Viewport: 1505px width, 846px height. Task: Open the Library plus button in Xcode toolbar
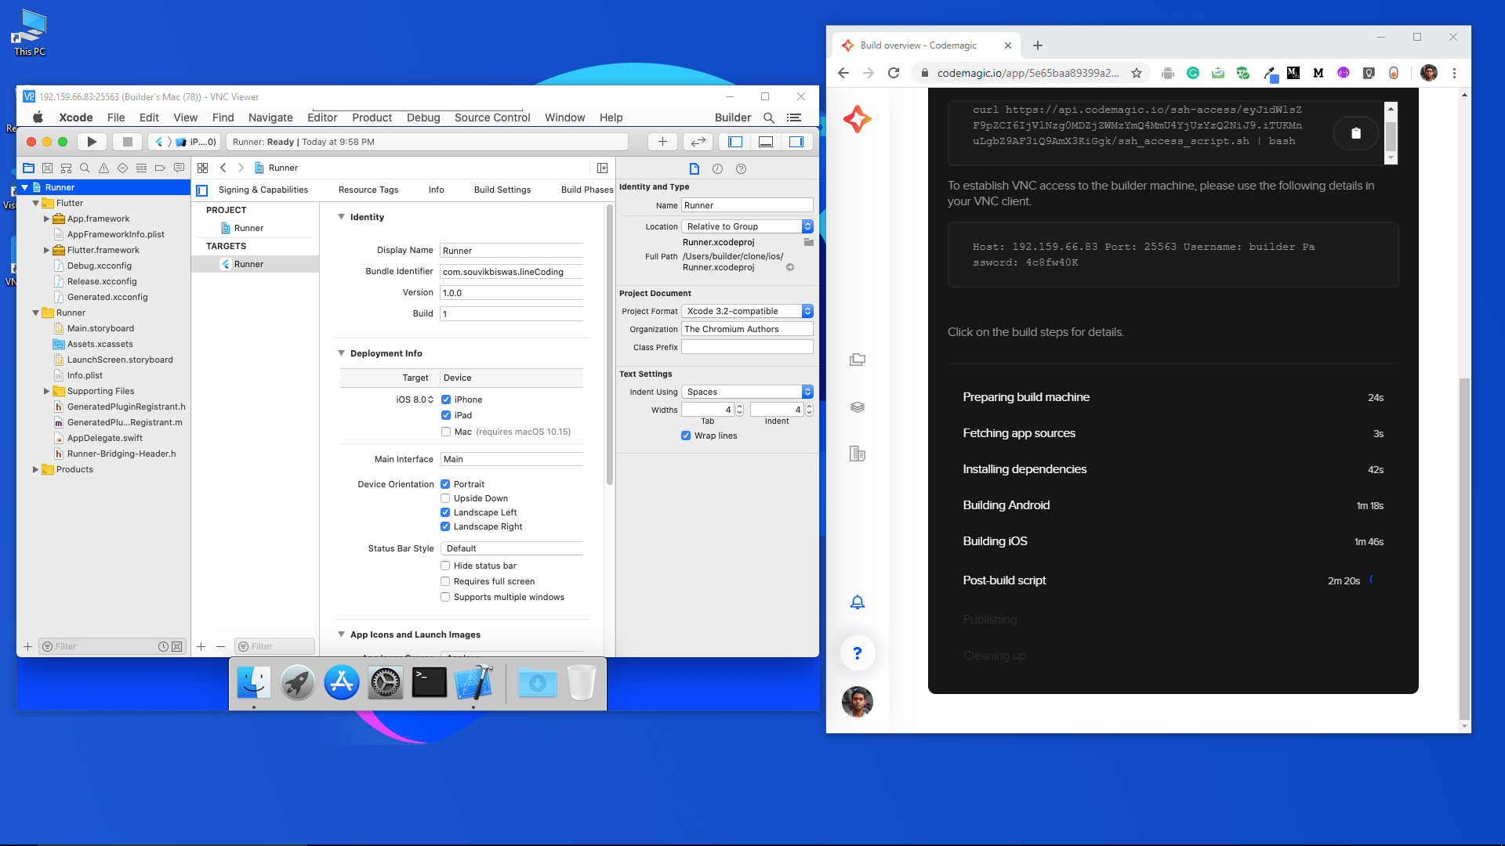click(662, 142)
